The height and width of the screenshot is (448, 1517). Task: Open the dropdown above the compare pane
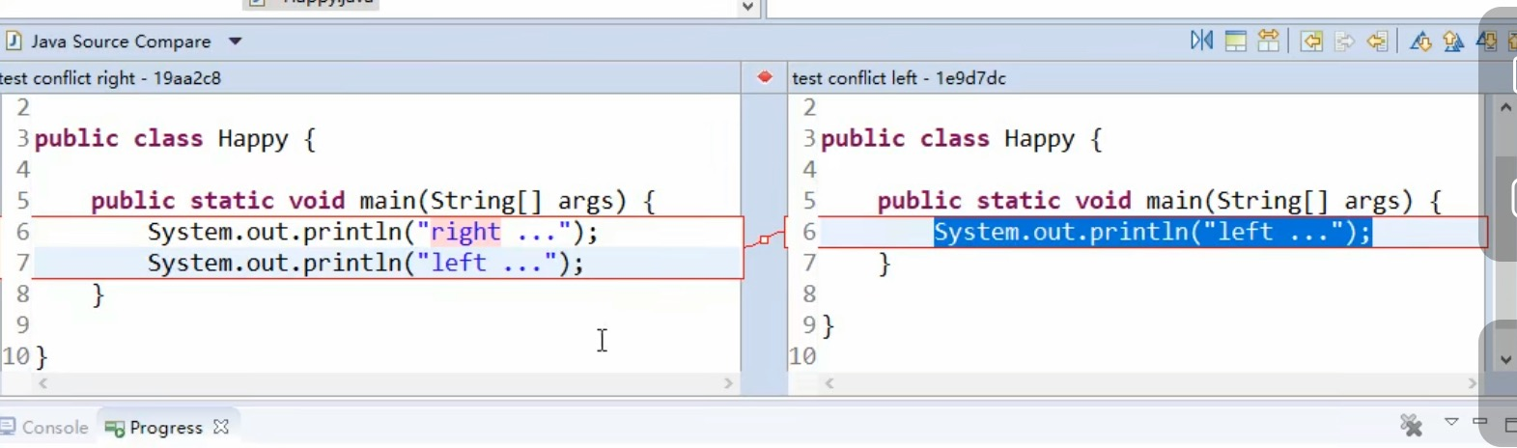[747, 7]
